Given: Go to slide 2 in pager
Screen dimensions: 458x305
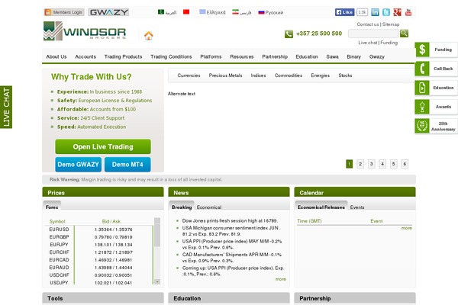Looking at the screenshot, I should click(x=360, y=164).
